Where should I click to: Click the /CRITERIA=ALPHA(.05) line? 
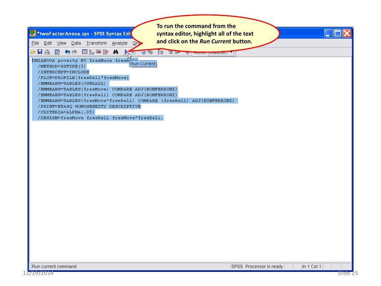coord(66,112)
